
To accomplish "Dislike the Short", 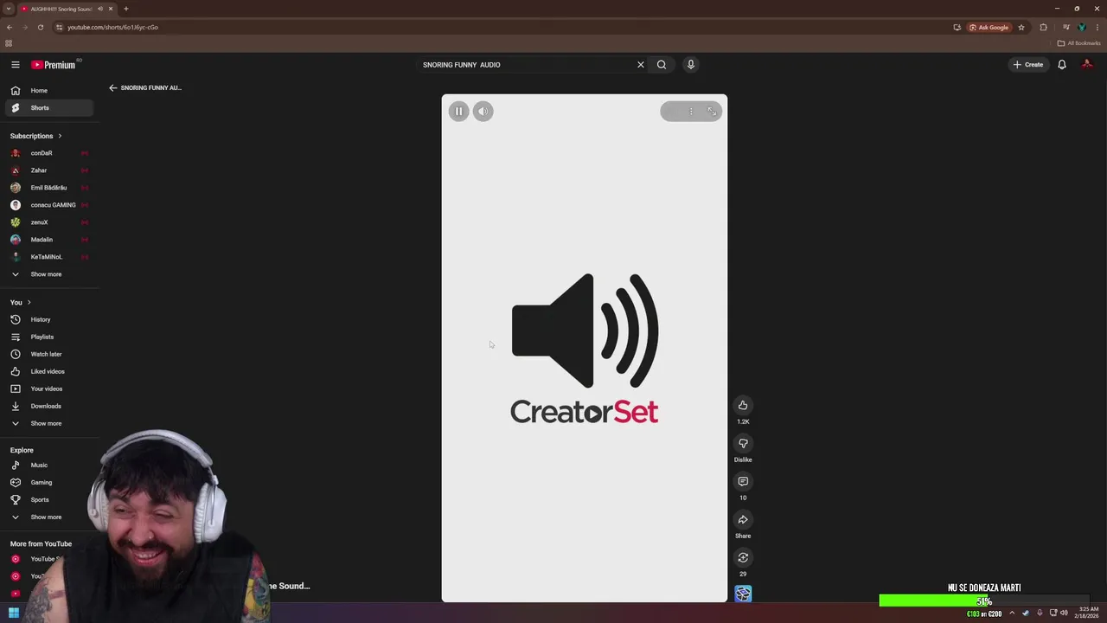I will tap(743, 443).
